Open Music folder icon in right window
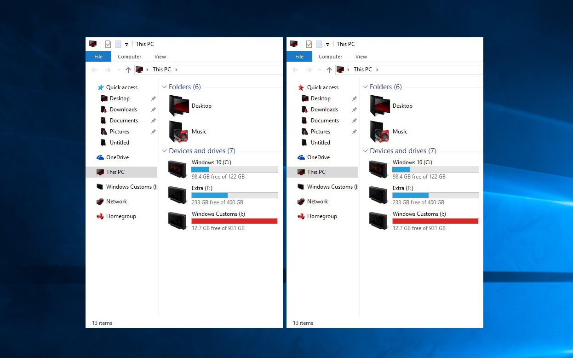573x358 pixels. point(380,132)
